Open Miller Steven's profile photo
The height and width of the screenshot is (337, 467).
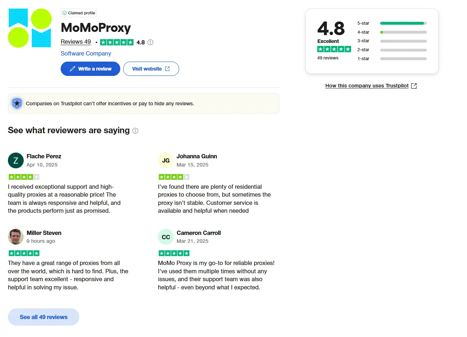(16, 237)
